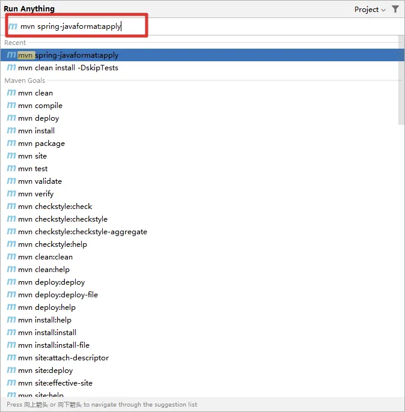Select mvn checkstyle:help goal
The image size is (405, 412).
pyautogui.click(x=199, y=244)
